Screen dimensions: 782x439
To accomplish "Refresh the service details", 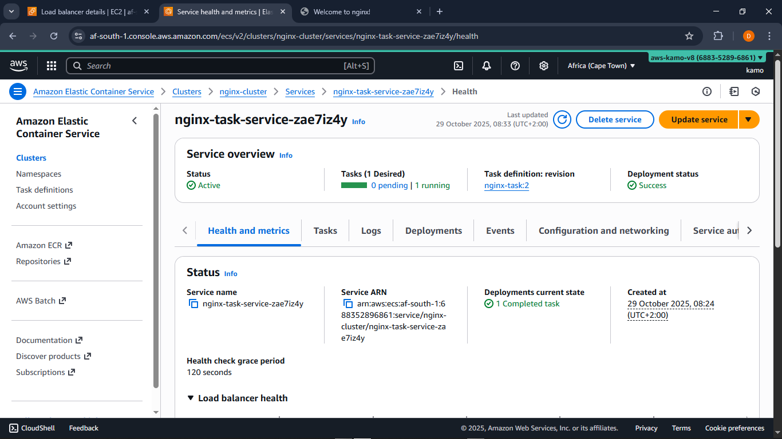I will tap(562, 119).
